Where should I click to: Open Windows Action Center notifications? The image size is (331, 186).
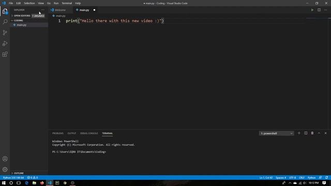[x=324, y=183]
